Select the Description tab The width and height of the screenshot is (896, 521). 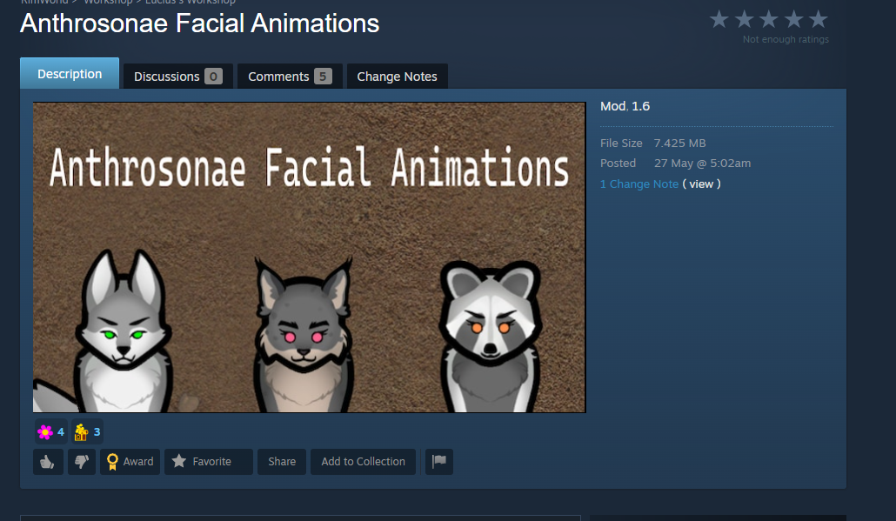click(x=70, y=74)
